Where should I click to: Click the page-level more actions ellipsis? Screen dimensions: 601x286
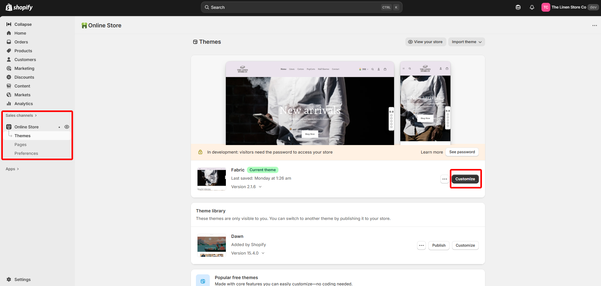tap(594, 25)
